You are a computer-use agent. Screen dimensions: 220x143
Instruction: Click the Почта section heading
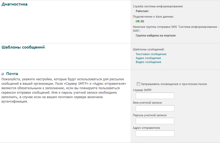tap(12, 74)
